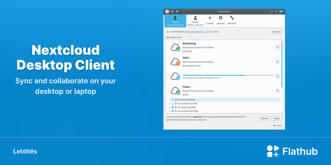Expand the Sales folder entry

coord(167,62)
